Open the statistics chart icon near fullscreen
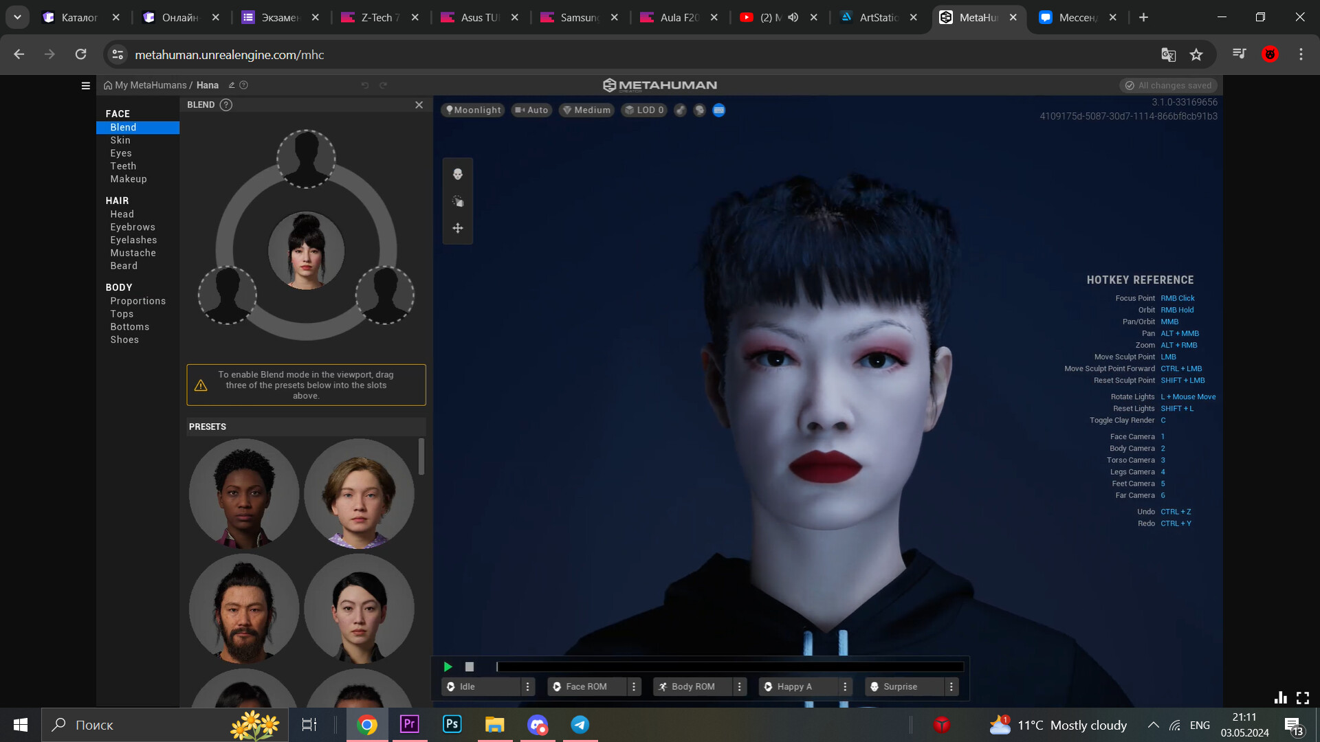The width and height of the screenshot is (1320, 742). pos(1281,697)
